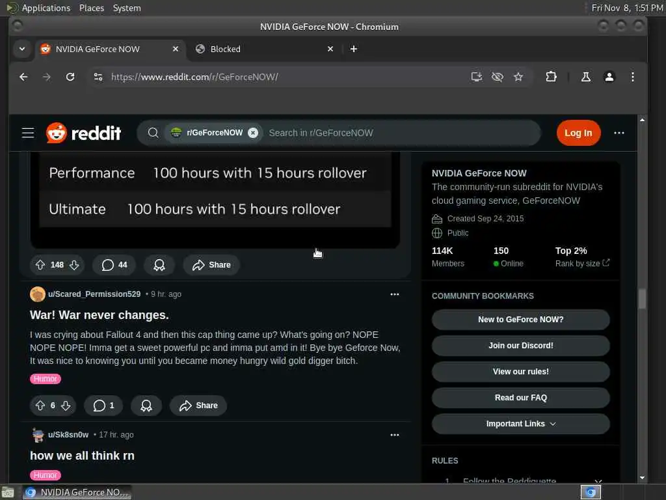Click View our rules! bookmark
The width and height of the screenshot is (666, 500).
click(521, 372)
